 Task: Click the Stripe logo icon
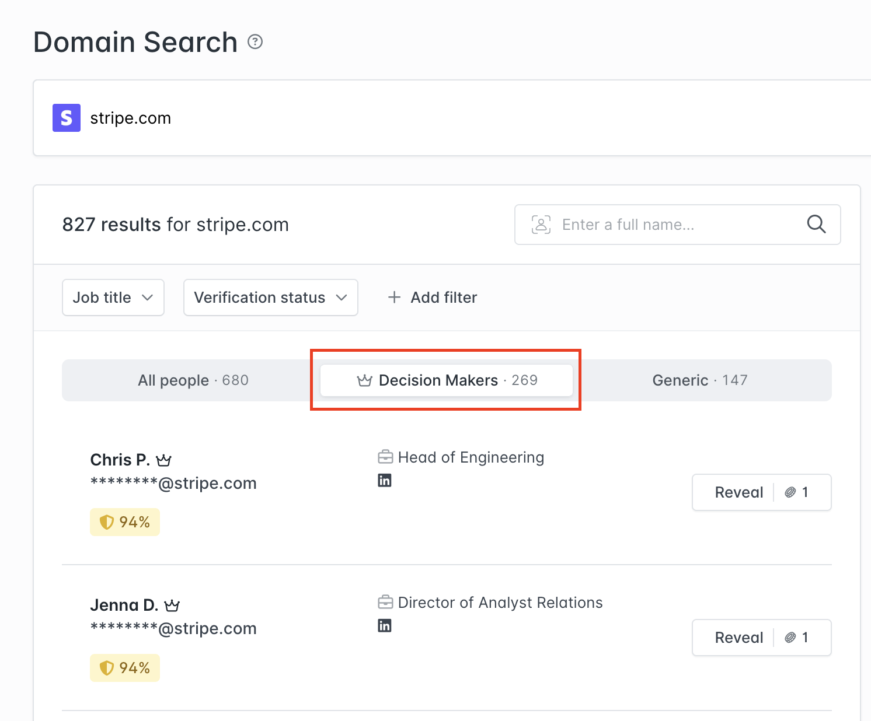pos(67,118)
